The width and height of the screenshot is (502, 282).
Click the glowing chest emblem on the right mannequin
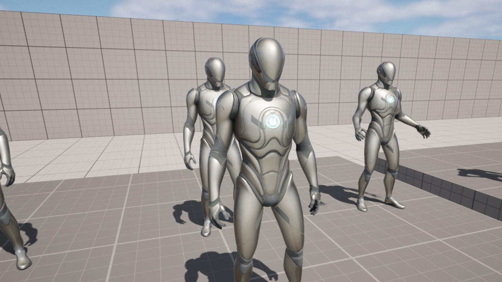tap(390, 99)
